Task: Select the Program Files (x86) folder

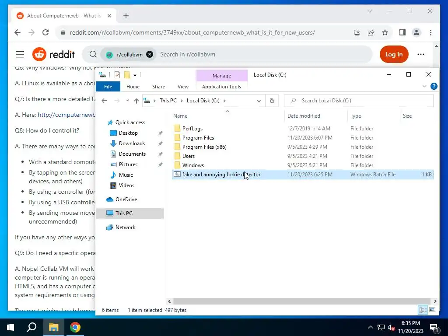Action: 204,147
